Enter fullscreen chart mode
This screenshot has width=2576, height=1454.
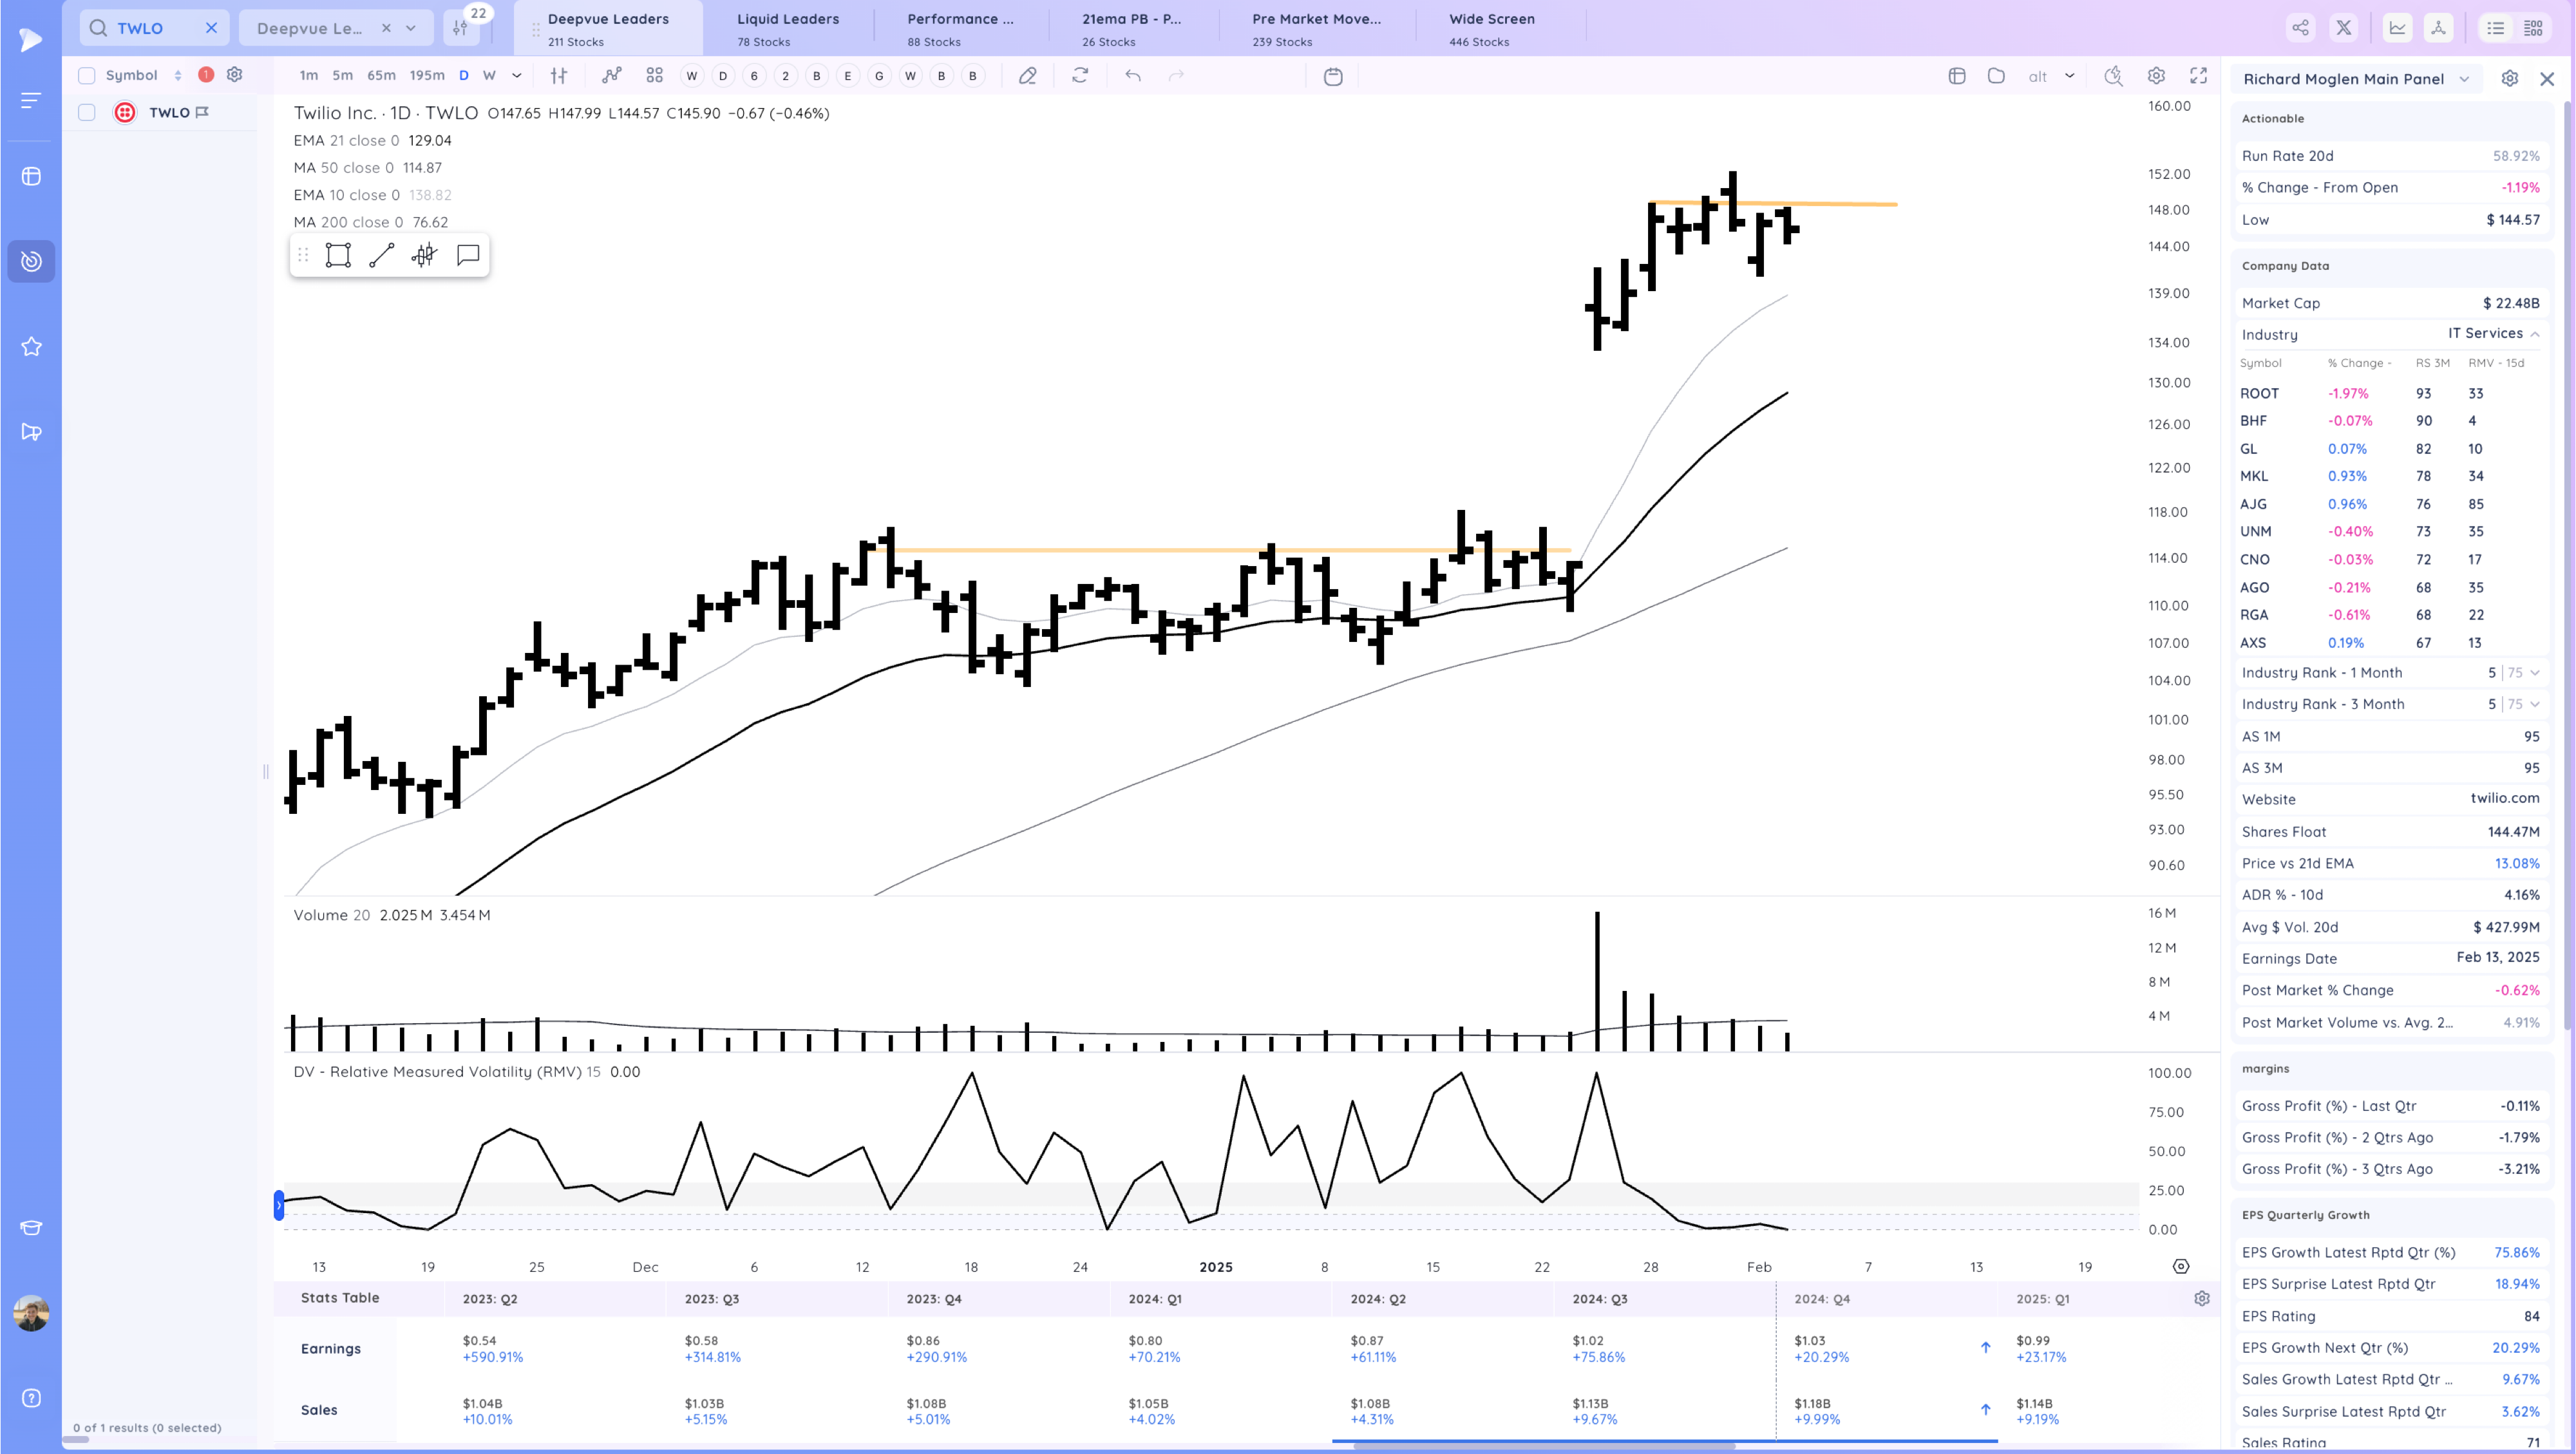[2198, 76]
